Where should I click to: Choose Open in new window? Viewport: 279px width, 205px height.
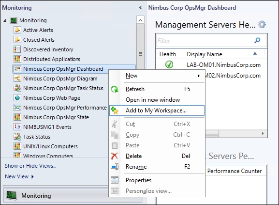pos(157,100)
